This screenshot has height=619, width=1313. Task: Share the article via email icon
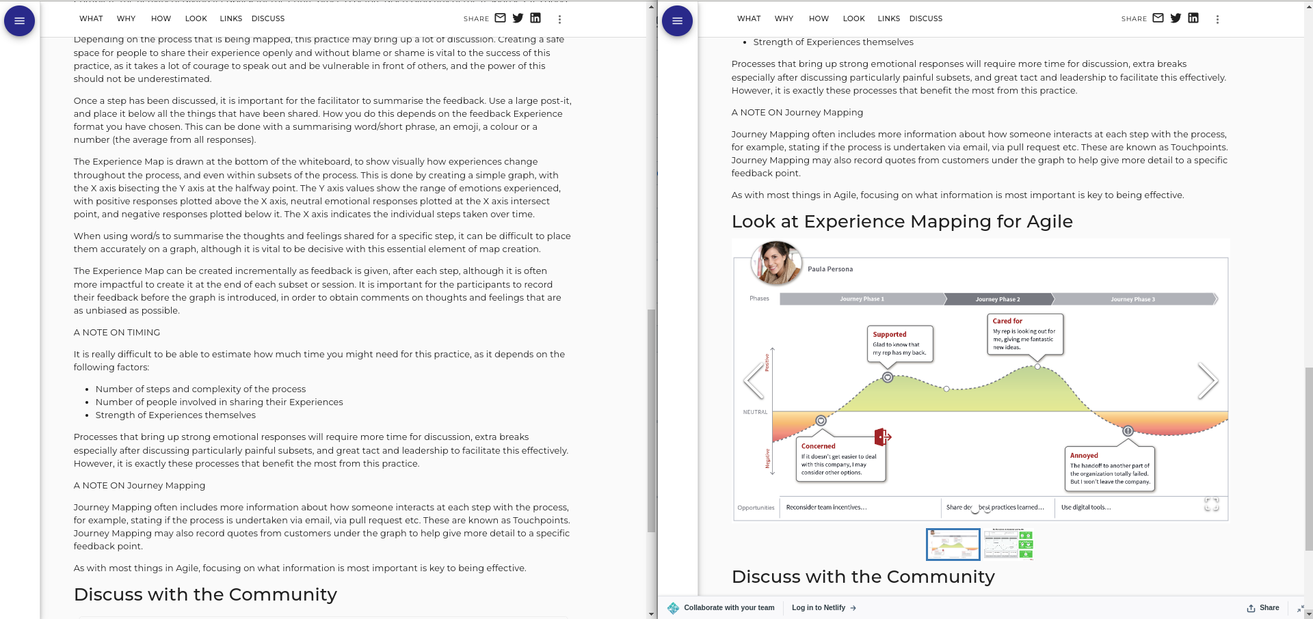point(1158,18)
